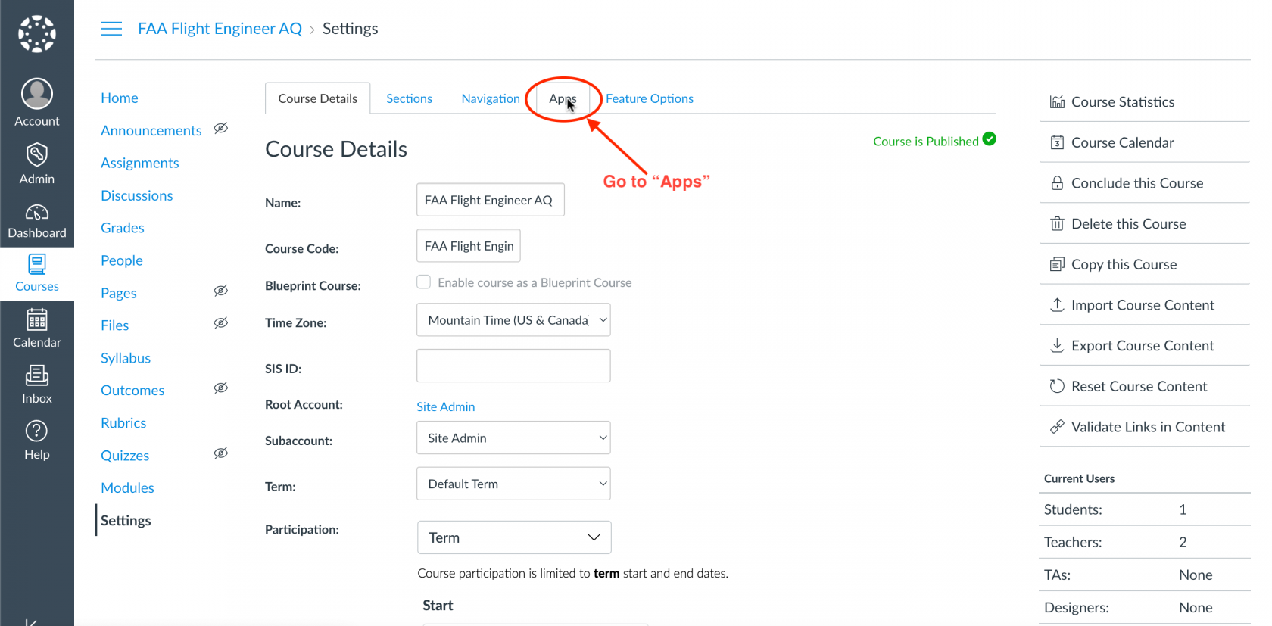
Task: Switch to the Feature Options tab
Action: [x=650, y=98]
